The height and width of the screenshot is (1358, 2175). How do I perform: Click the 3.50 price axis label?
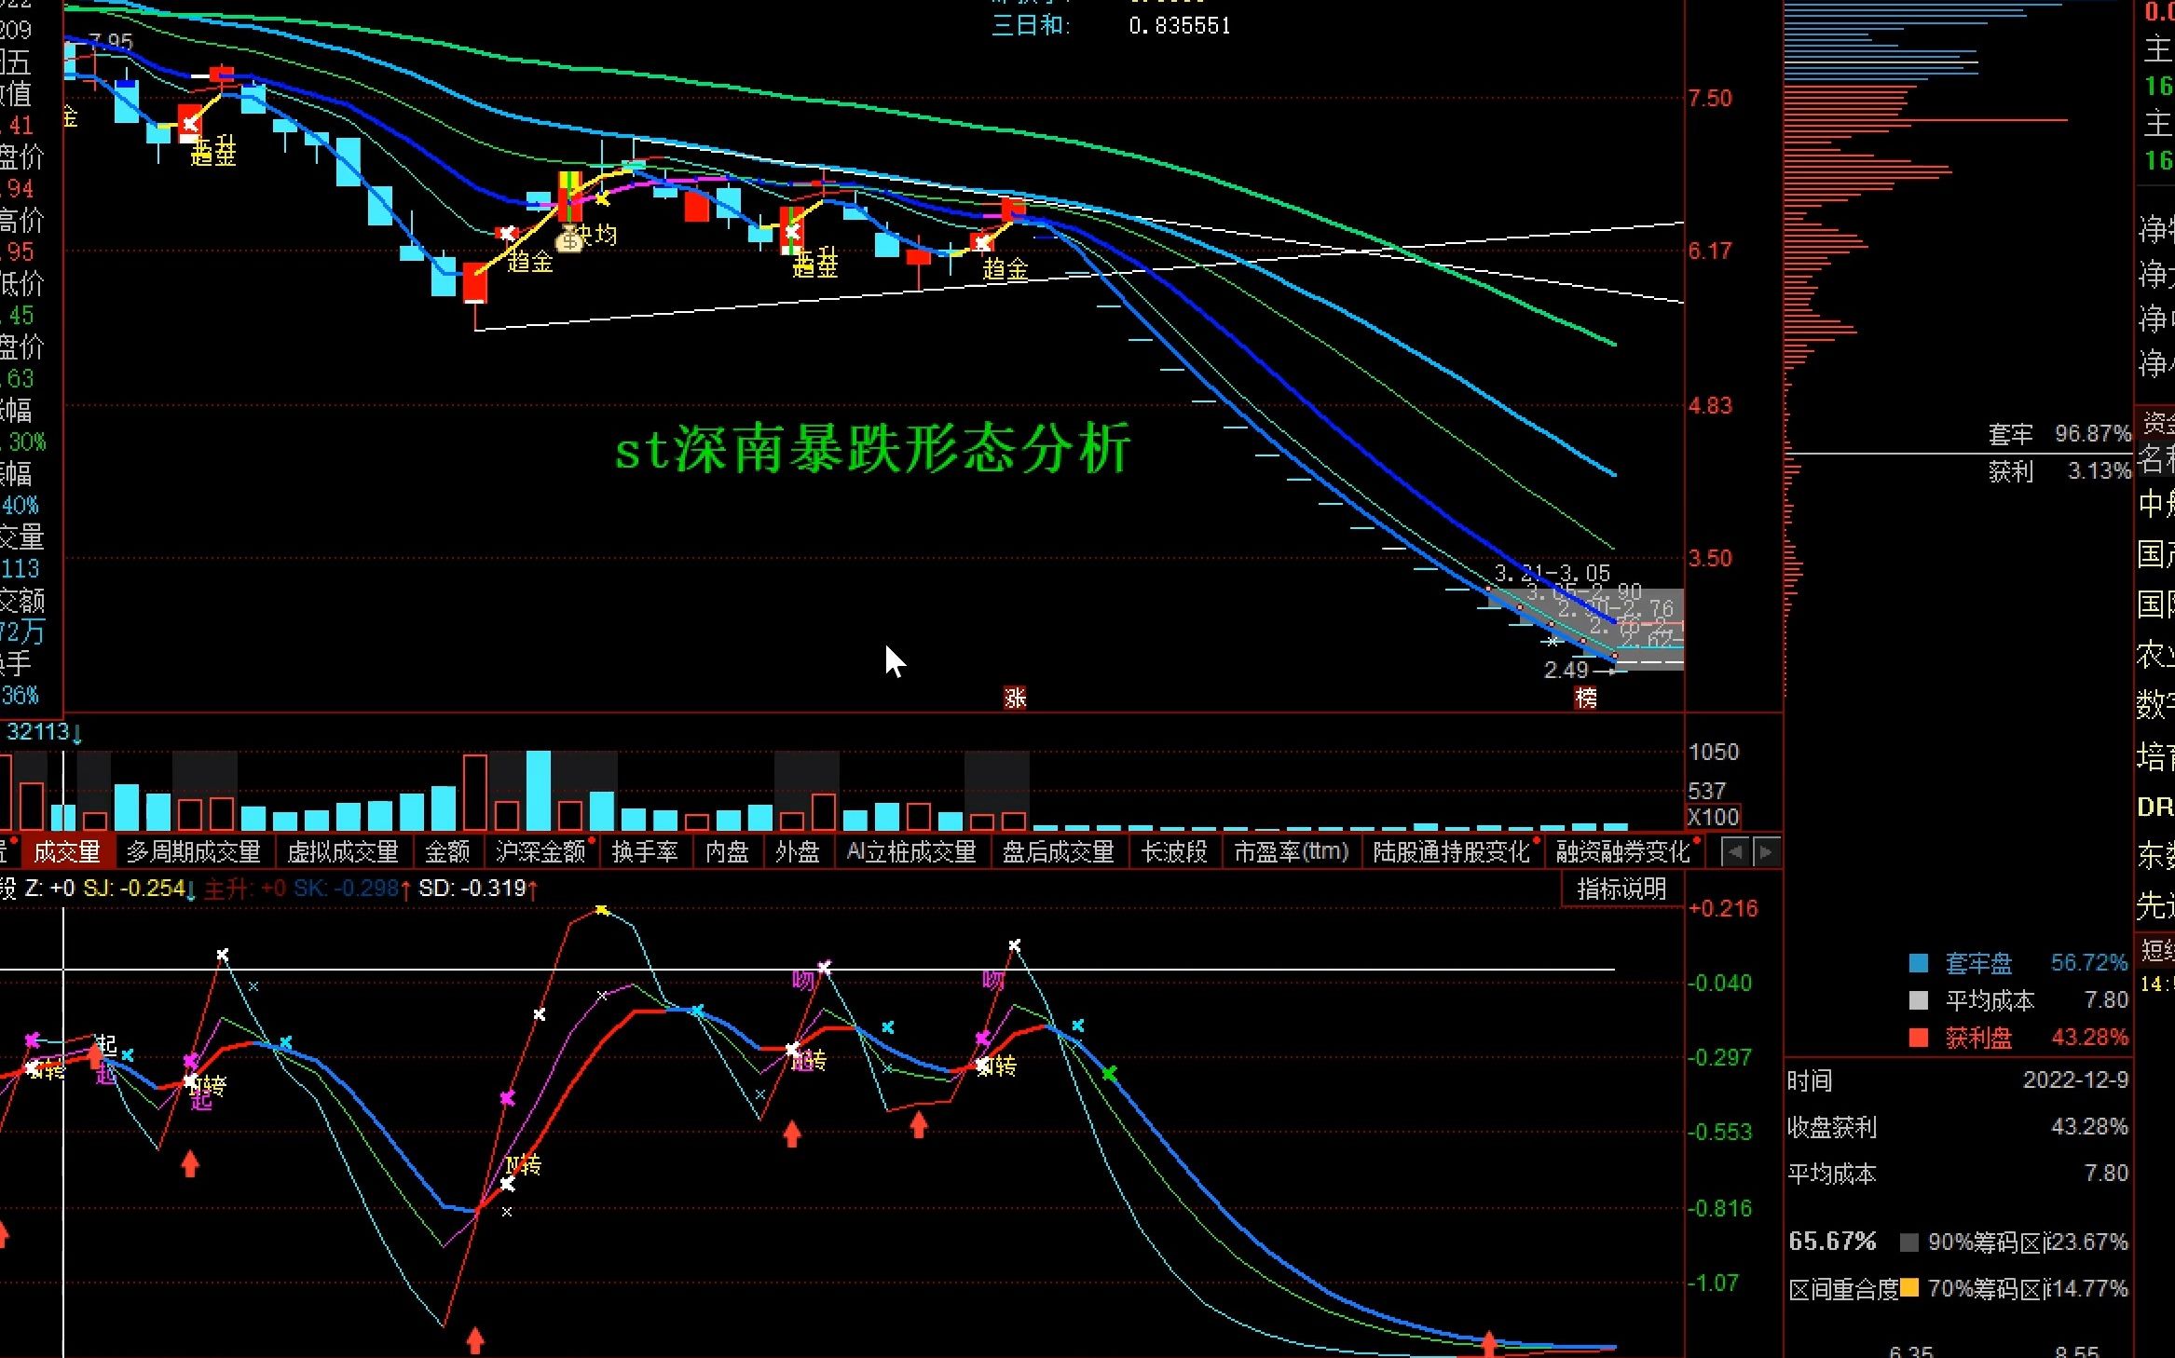[x=1711, y=558]
